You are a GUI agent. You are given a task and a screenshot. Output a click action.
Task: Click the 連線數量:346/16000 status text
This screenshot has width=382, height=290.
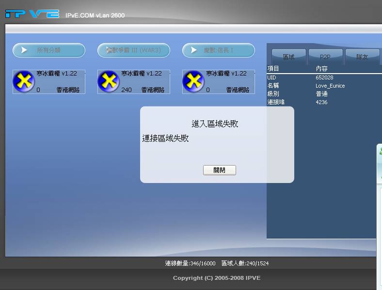pos(190,263)
